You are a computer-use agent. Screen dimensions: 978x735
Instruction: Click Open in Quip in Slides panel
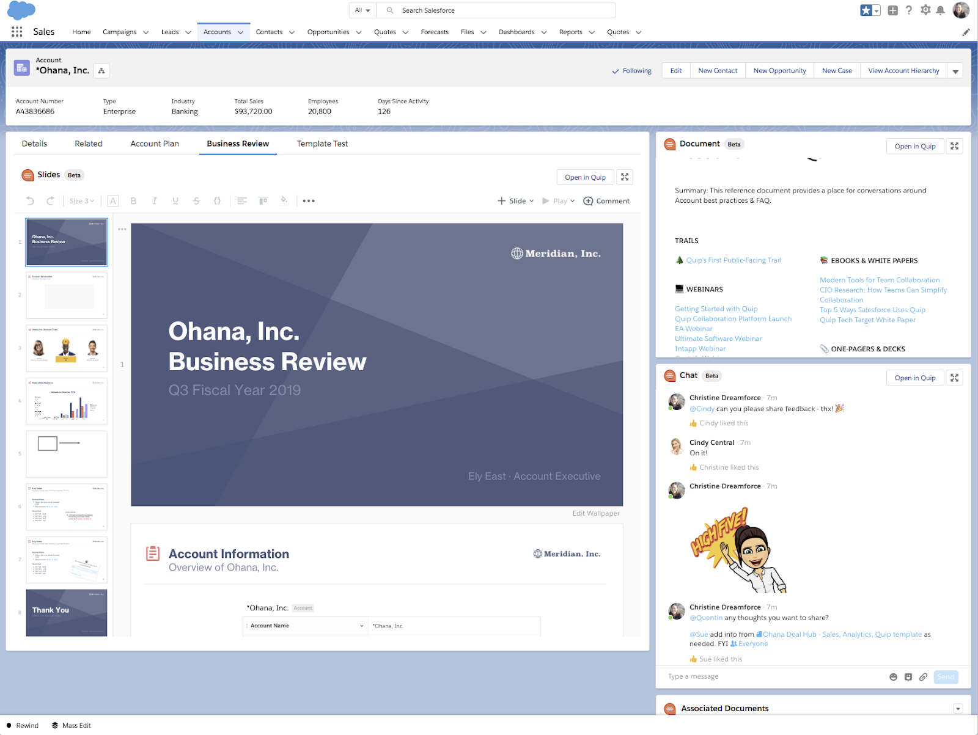click(585, 177)
